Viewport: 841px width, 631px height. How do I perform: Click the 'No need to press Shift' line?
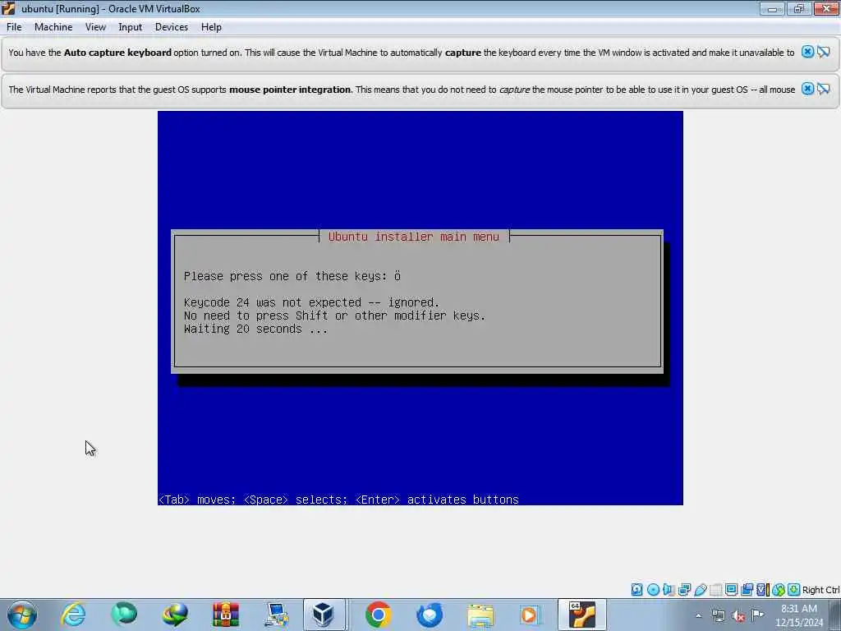click(x=335, y=316)
